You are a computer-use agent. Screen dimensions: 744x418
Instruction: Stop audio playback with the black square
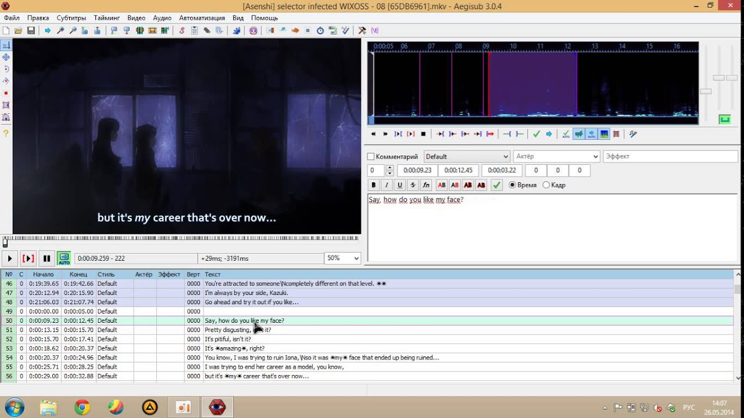(x=424, y=134)
